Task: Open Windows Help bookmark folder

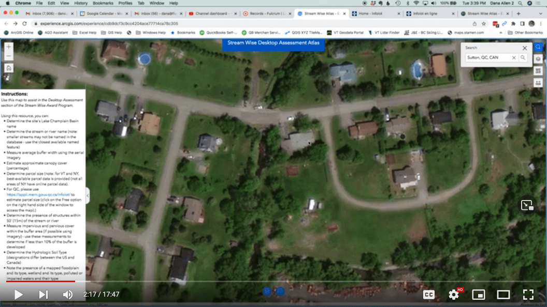Action: [151, 33]
